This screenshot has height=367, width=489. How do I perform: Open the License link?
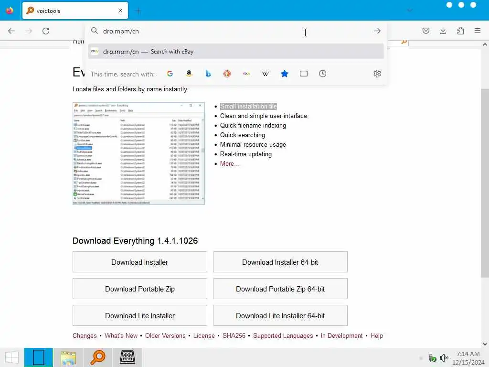204,336
